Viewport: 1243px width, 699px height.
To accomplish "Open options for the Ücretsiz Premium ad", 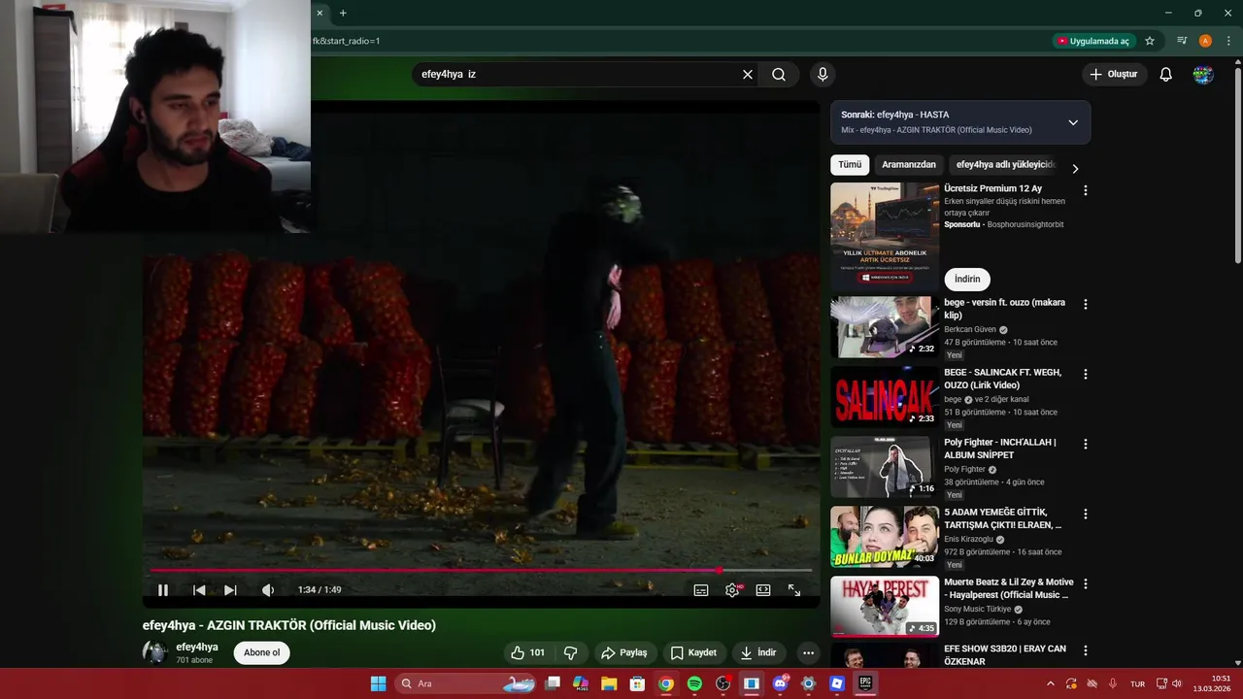I will [x=1086, y=191].
